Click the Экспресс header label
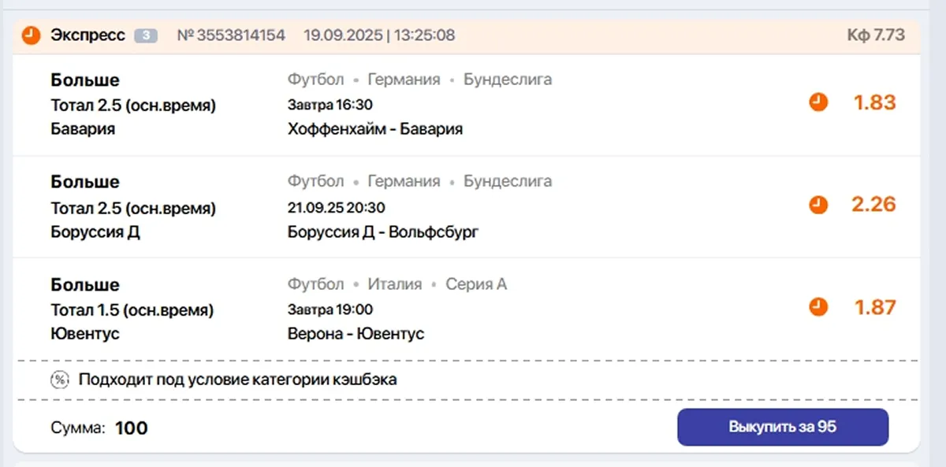The width and height of the screenshot is (946, 467). pyautogui.click(x=87, y=35)
